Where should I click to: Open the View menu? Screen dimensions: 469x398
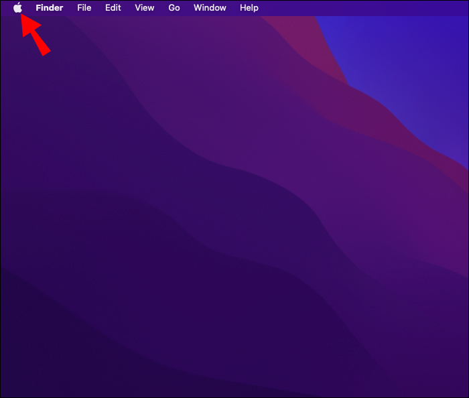[x=145, y=8]
